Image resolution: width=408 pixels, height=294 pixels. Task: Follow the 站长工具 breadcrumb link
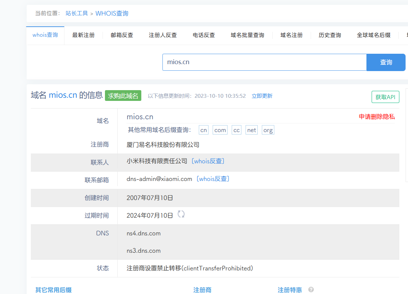click(77, 13)
